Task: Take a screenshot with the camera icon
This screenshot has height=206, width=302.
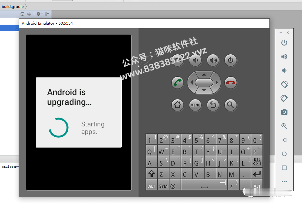Action: coord(284,112)
